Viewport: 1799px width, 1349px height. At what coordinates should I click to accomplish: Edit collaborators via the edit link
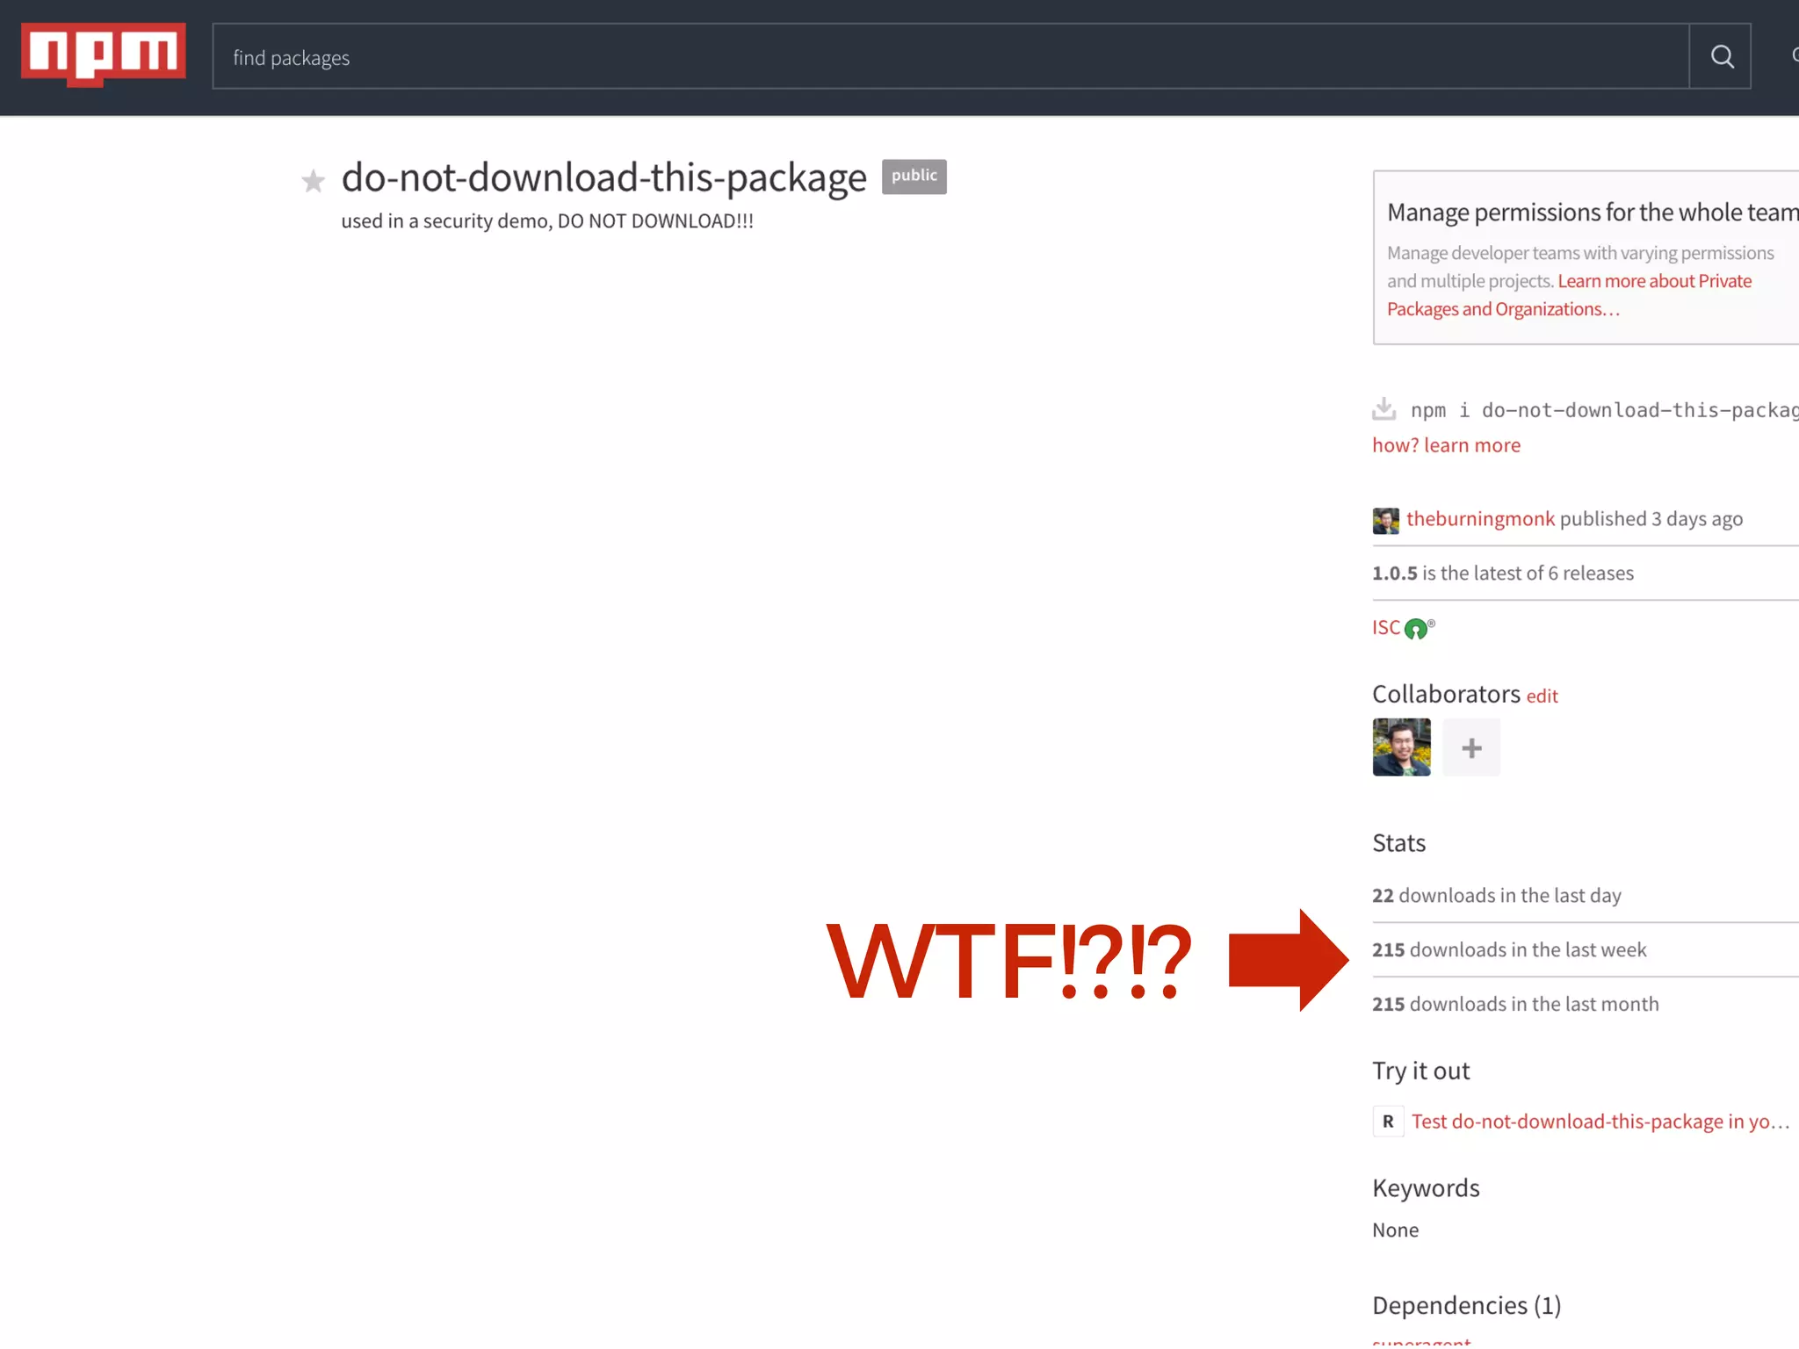(1542, 696)
